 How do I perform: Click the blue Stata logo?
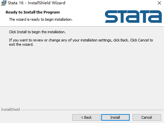click(133, 16)
